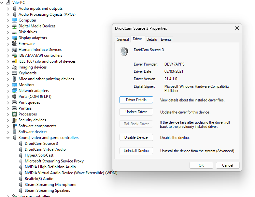Open the Details tab

pos(151,39)
